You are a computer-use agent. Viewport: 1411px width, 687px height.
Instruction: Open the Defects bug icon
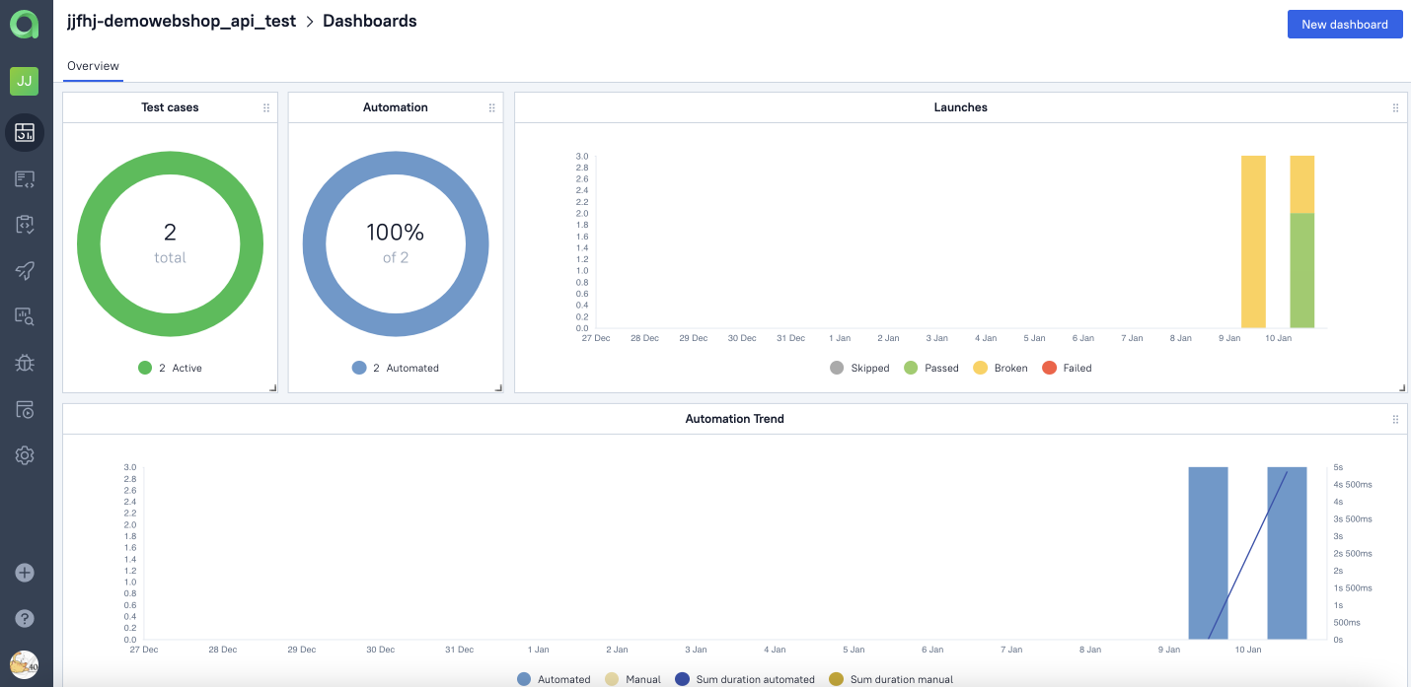tap(25, 363)
